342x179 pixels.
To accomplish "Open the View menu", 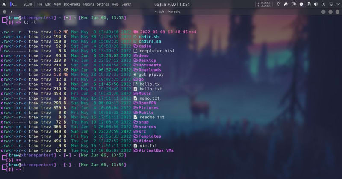I will coord(57,4).
